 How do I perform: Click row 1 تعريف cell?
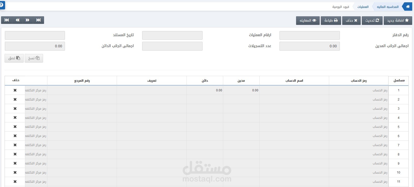(x=152, y=90)
